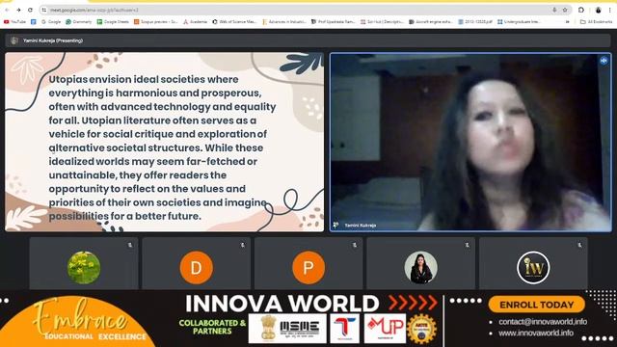Viewport: 617px width, 347px height.
Task: Click the MSME partner logo
Action: (287, 328)
